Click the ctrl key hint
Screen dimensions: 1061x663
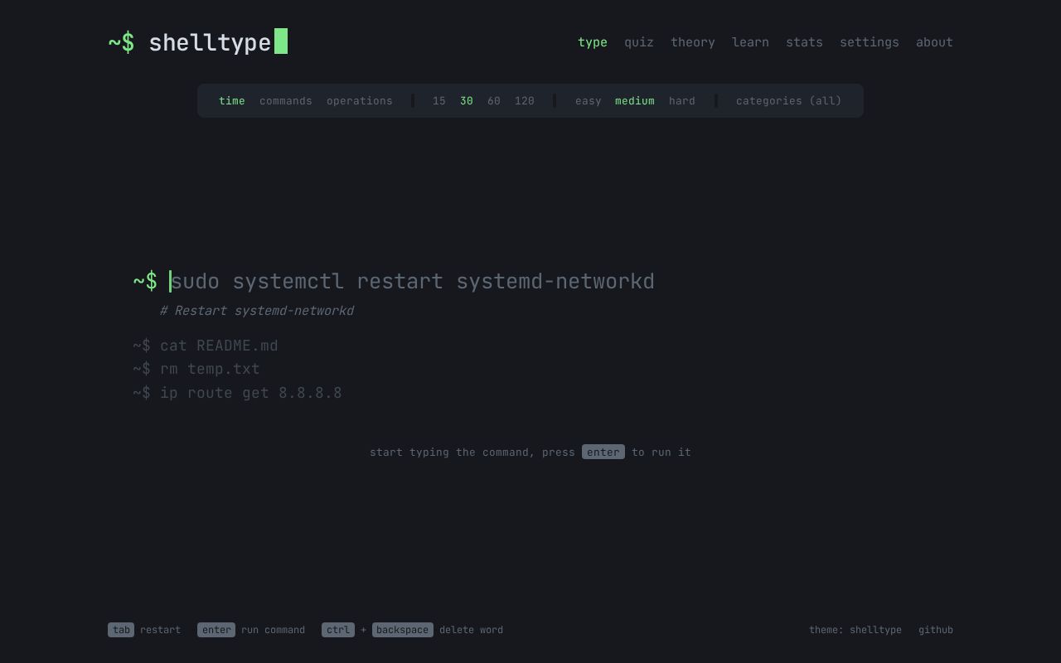coord(338,630)
